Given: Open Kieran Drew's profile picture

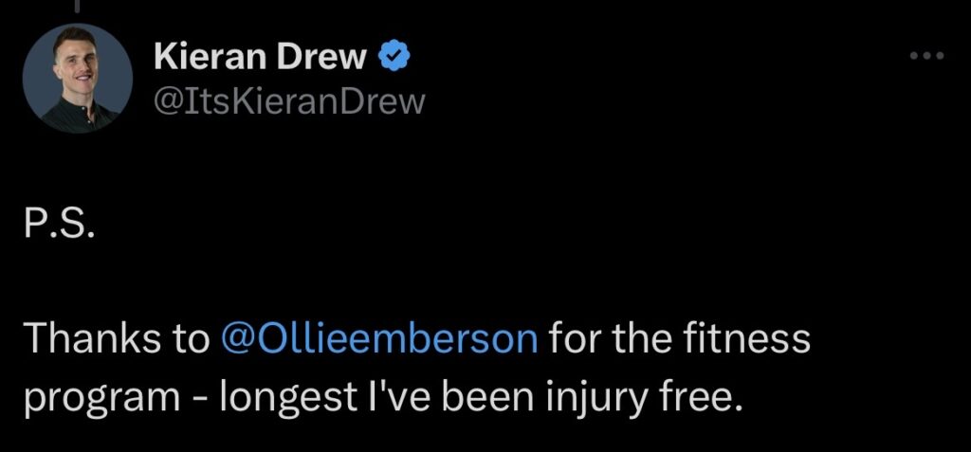Looking at the screenshot, I should [x=77, y=78].
